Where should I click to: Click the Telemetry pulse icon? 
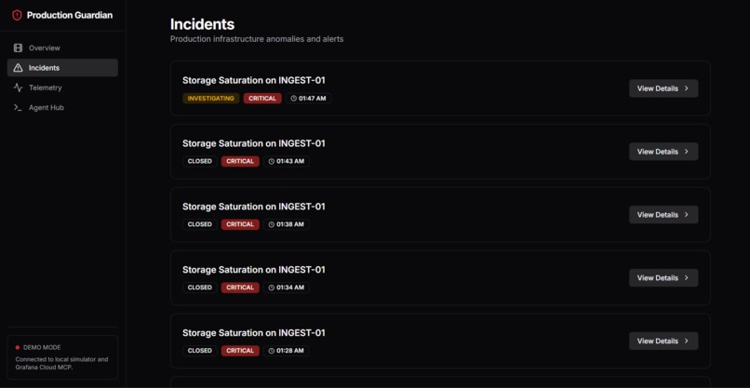[19, 88]
